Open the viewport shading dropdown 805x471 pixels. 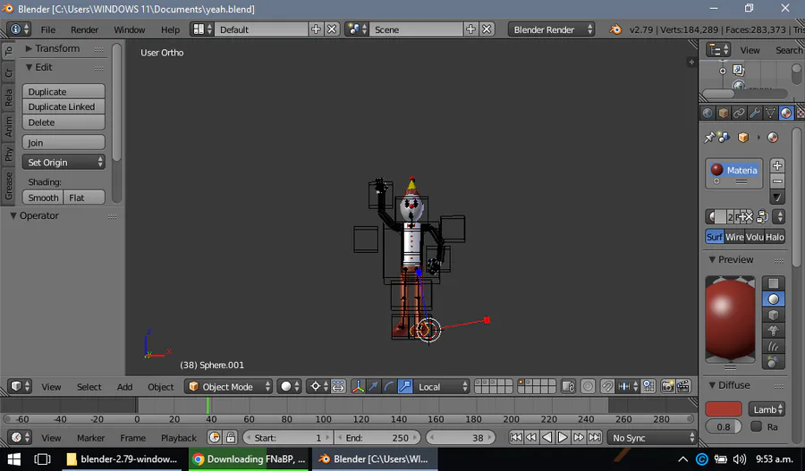[x=290, y=386]
